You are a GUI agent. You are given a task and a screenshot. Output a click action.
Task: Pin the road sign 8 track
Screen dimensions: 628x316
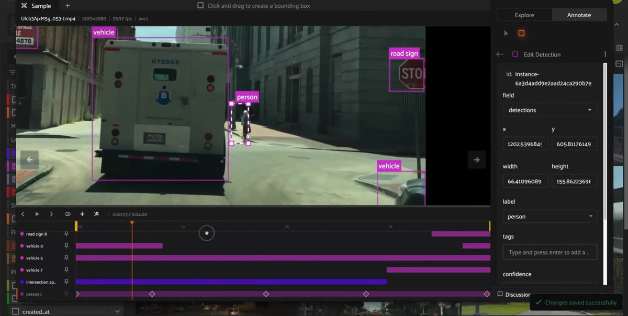(x=66, y=234)
